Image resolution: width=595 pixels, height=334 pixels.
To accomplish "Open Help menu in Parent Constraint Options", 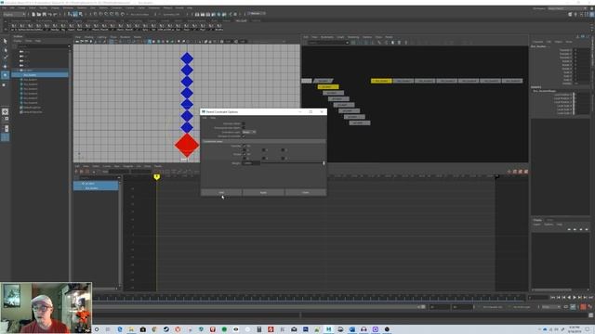I will click(x=213, y=118).
